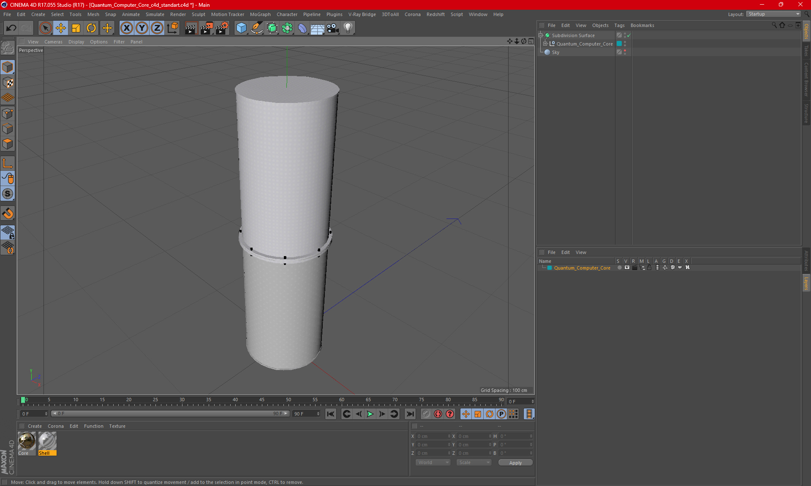Click the X position input field
The image size is (811, 486).
[433, 436]
